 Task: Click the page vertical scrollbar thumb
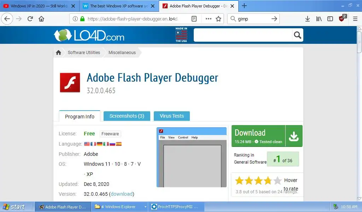point(359,42)
